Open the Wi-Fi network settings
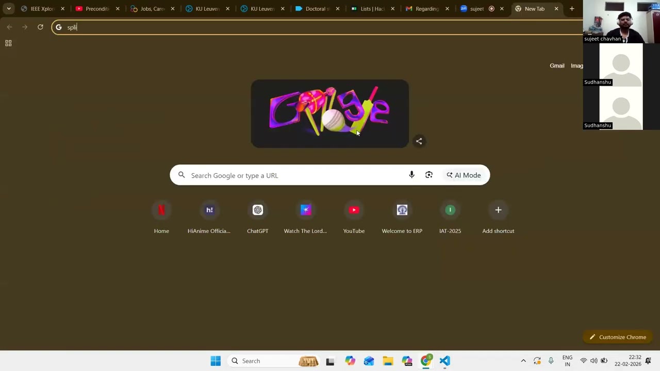 coord(584,361)
